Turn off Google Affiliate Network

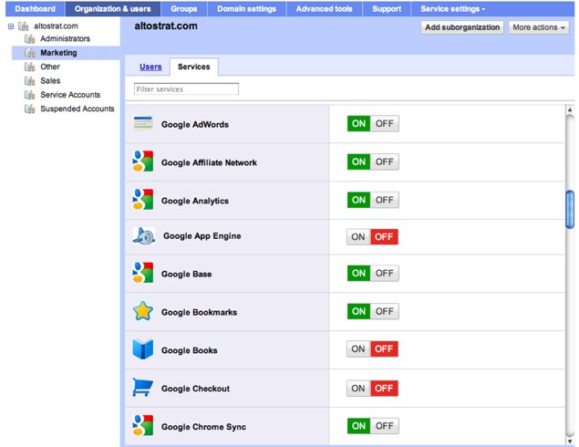[385, 161]
